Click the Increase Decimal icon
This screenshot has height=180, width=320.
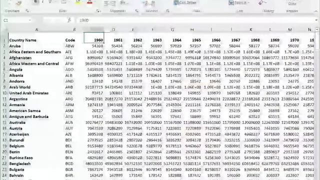point(146,3)
